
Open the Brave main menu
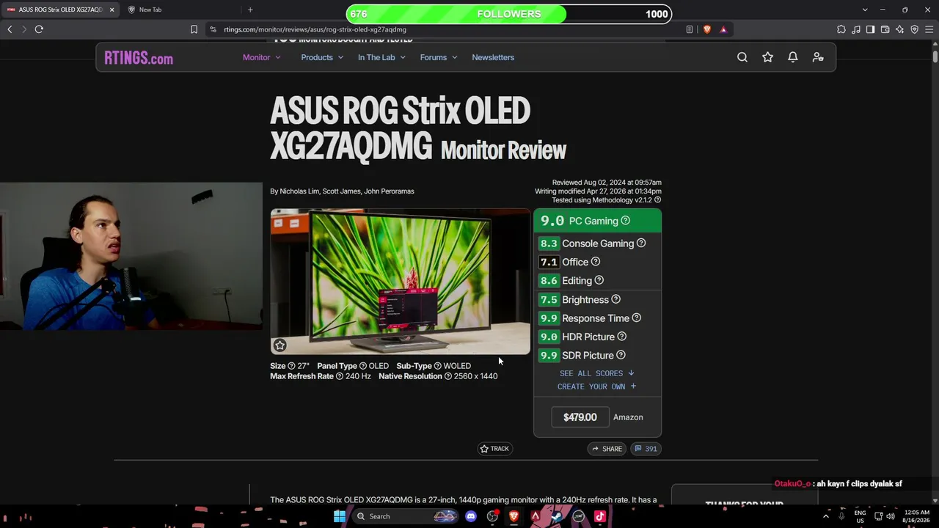coord(929,29)
